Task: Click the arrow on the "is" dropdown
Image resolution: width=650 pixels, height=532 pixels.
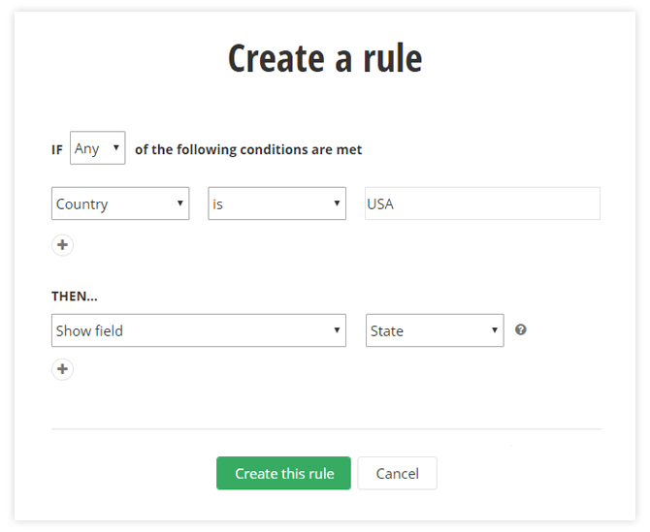Action: [x=337, y=204]
